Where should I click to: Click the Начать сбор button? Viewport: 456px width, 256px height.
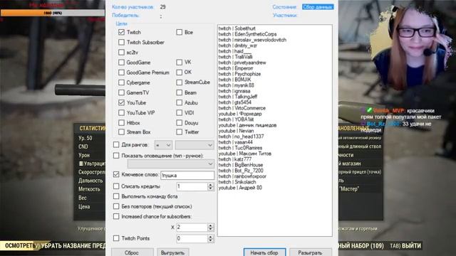click(x=264, y=252)
